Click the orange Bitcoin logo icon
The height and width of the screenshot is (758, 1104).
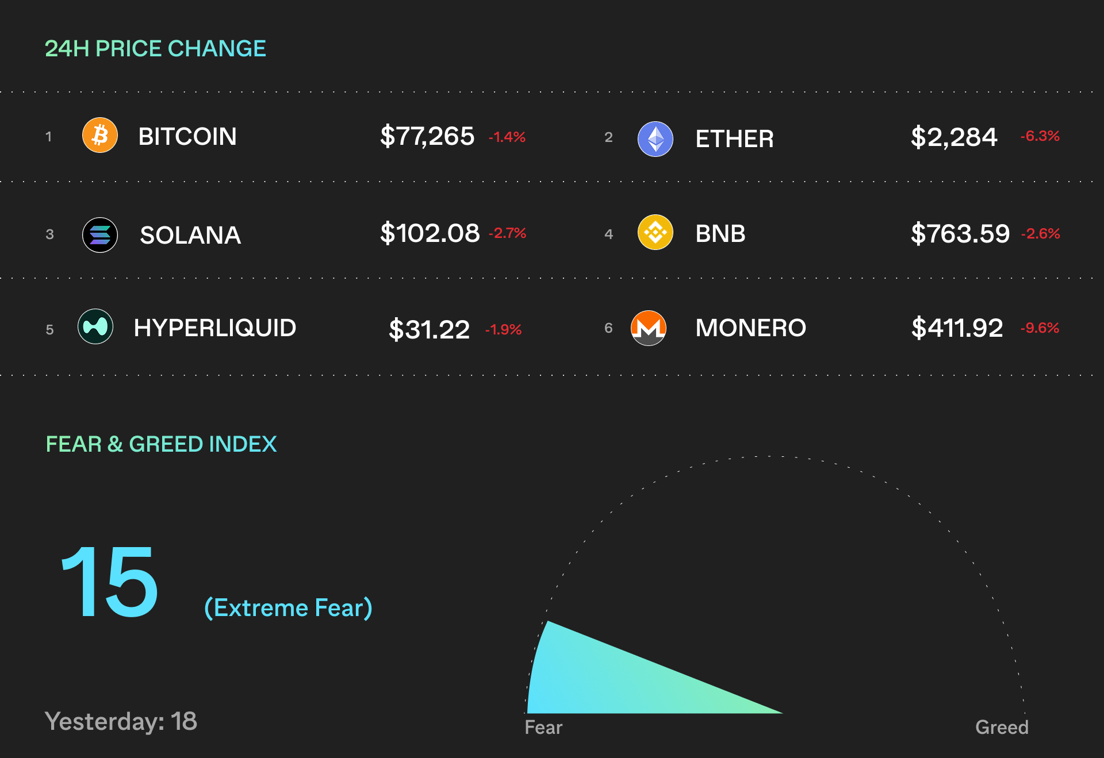pos(100,136)
